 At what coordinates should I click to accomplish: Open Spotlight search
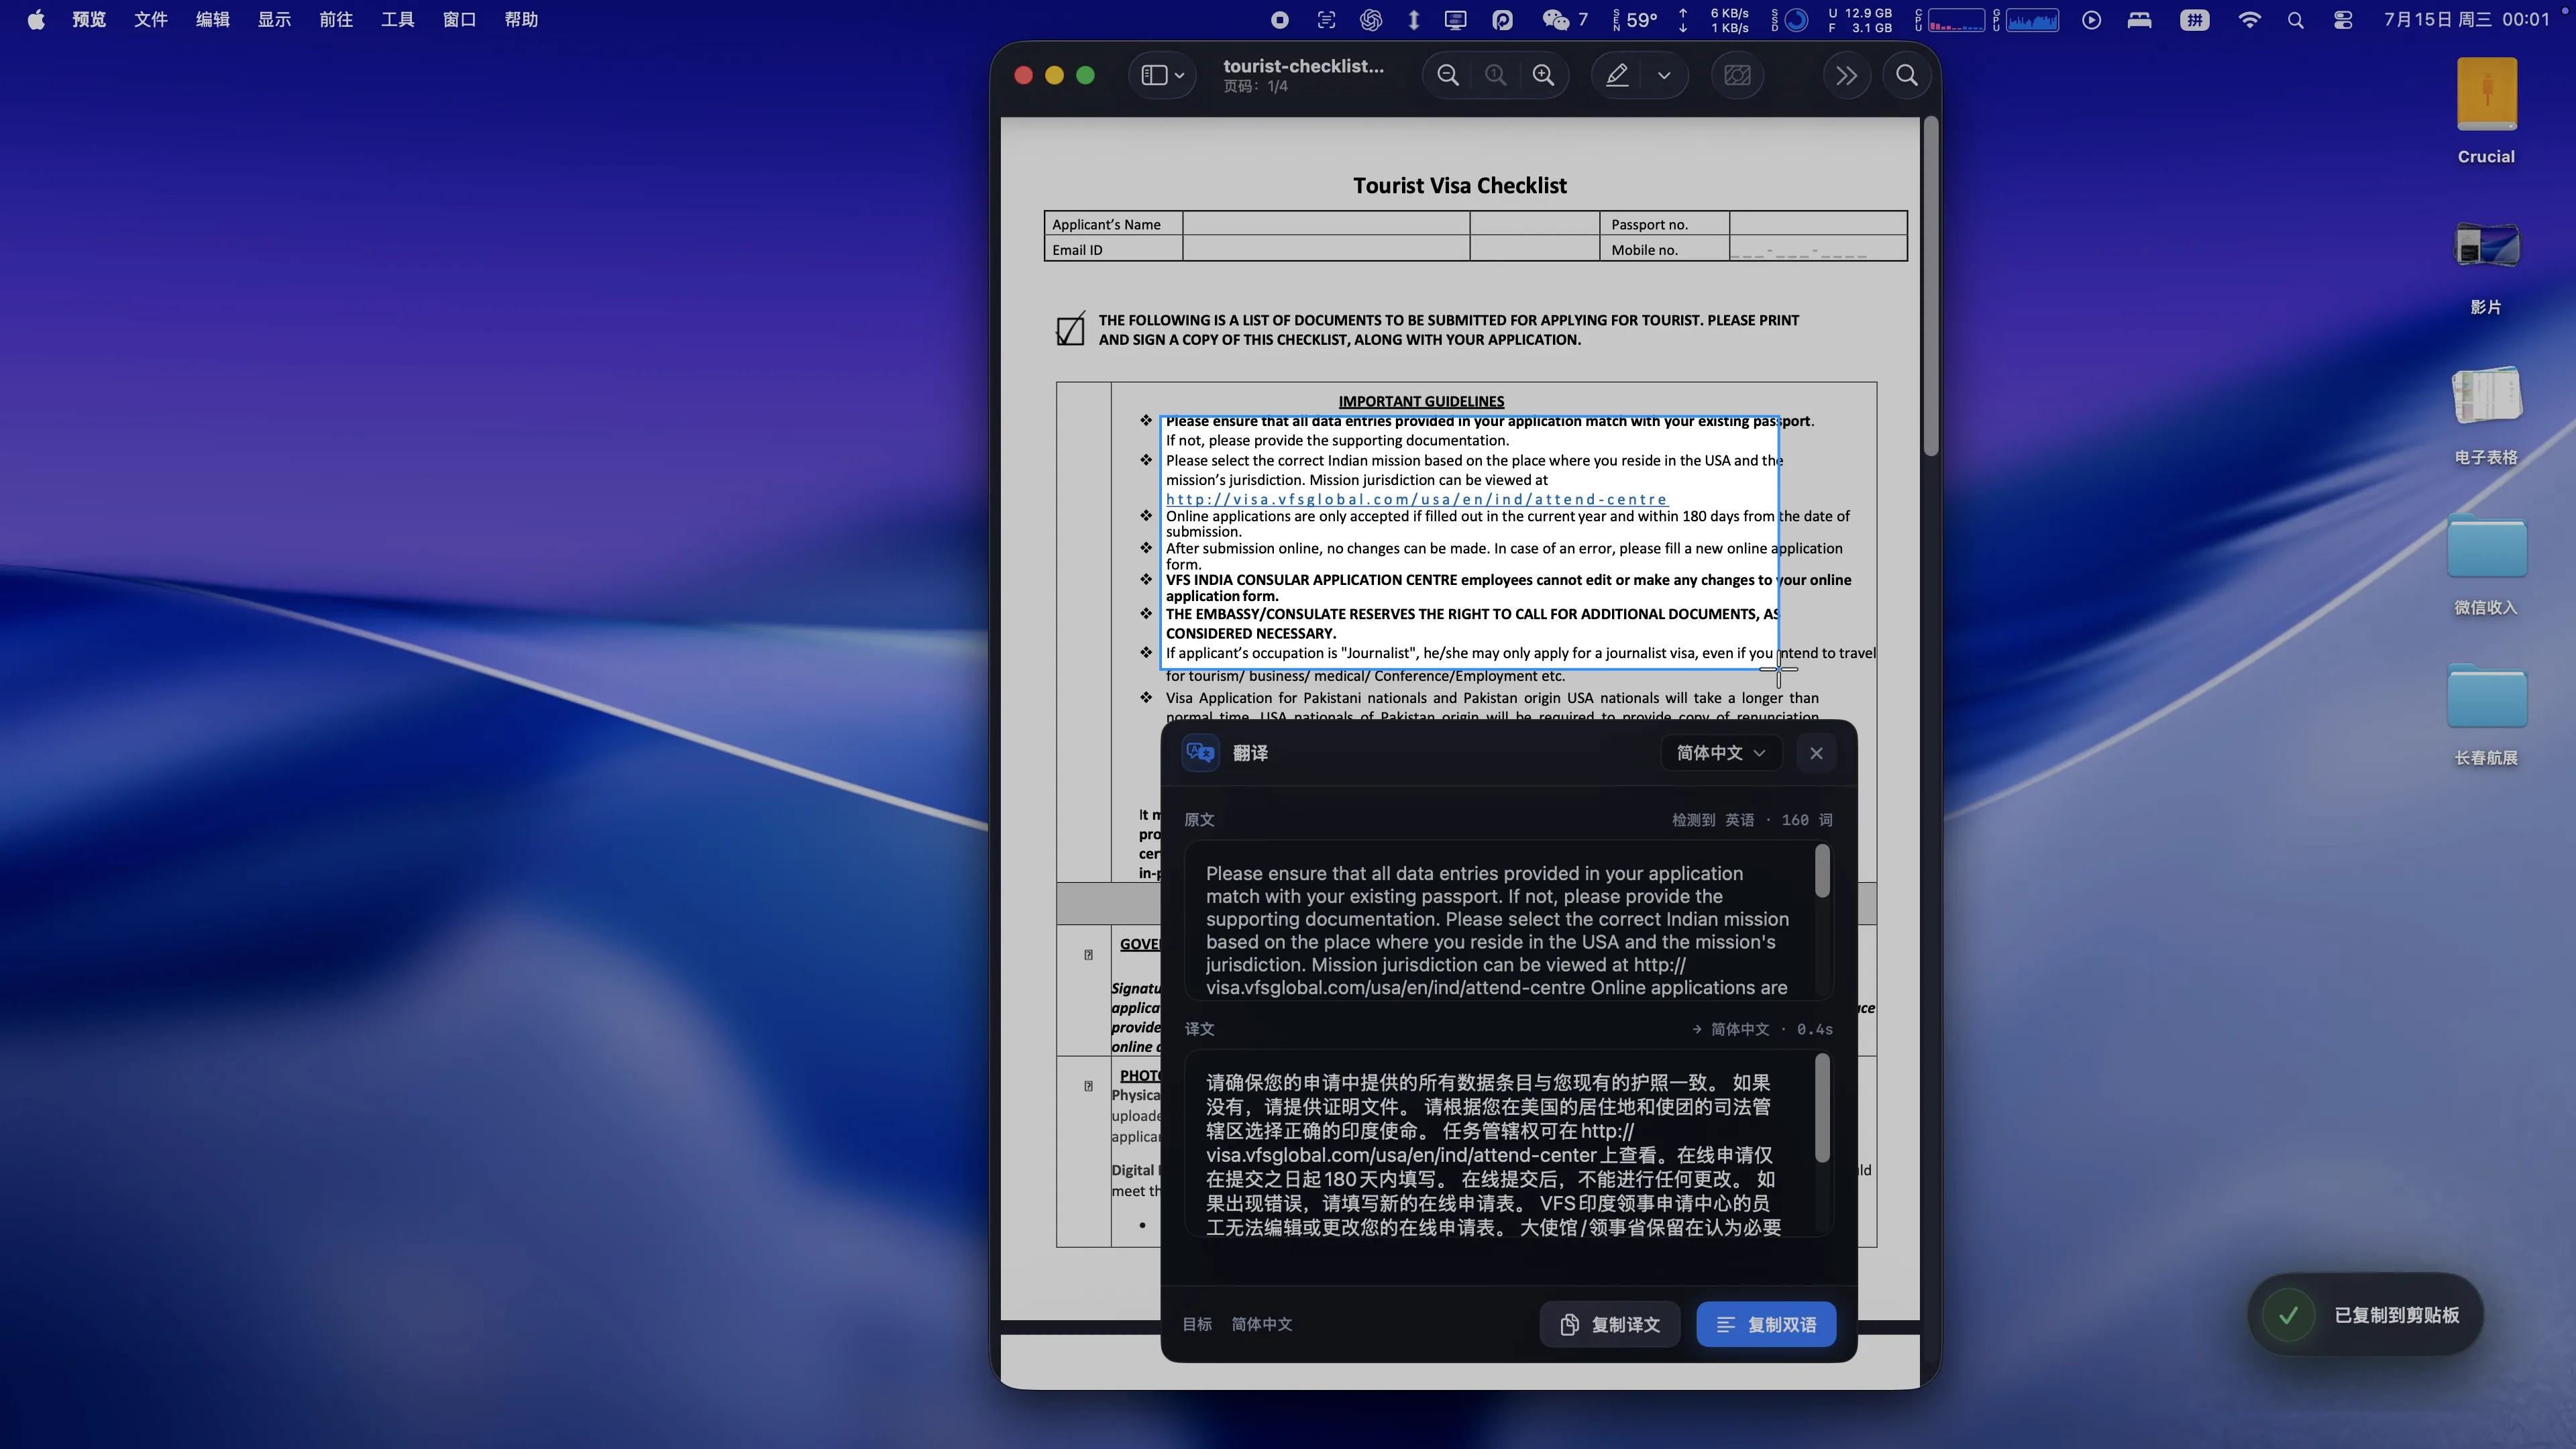(x=2296, y=19)
